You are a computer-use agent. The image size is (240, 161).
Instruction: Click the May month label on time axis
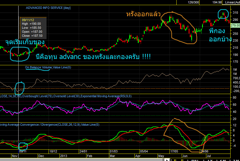pyautogui.click(x=161, y=156)
